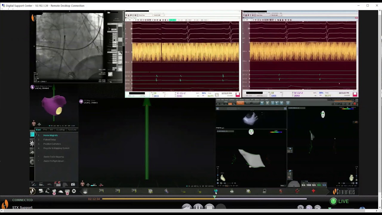This screenshot has height=215, width=382.
Task: Click the rewind playback button
Action: 187,207
